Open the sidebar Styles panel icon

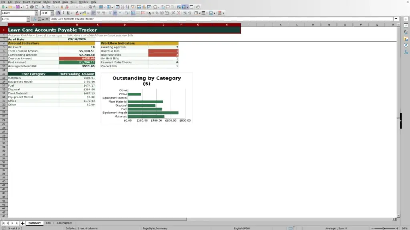pos(406,32)
